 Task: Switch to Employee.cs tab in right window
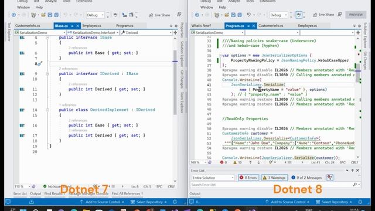pyautogui.click(x=307, y=26)
